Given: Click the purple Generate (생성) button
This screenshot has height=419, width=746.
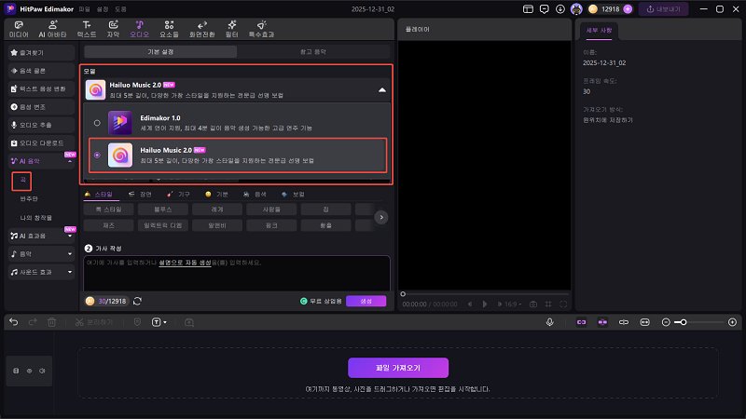Looking at the screenshot, I should (x=366, y=301).
